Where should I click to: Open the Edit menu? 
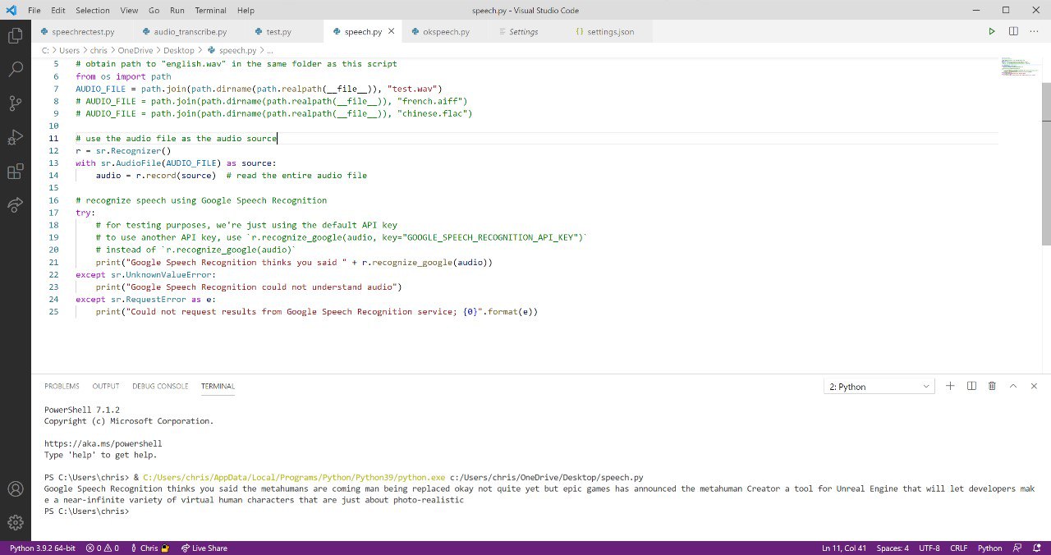[x=57, y=11]
